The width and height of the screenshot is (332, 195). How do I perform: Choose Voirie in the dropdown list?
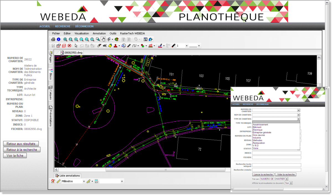(256, 148)
